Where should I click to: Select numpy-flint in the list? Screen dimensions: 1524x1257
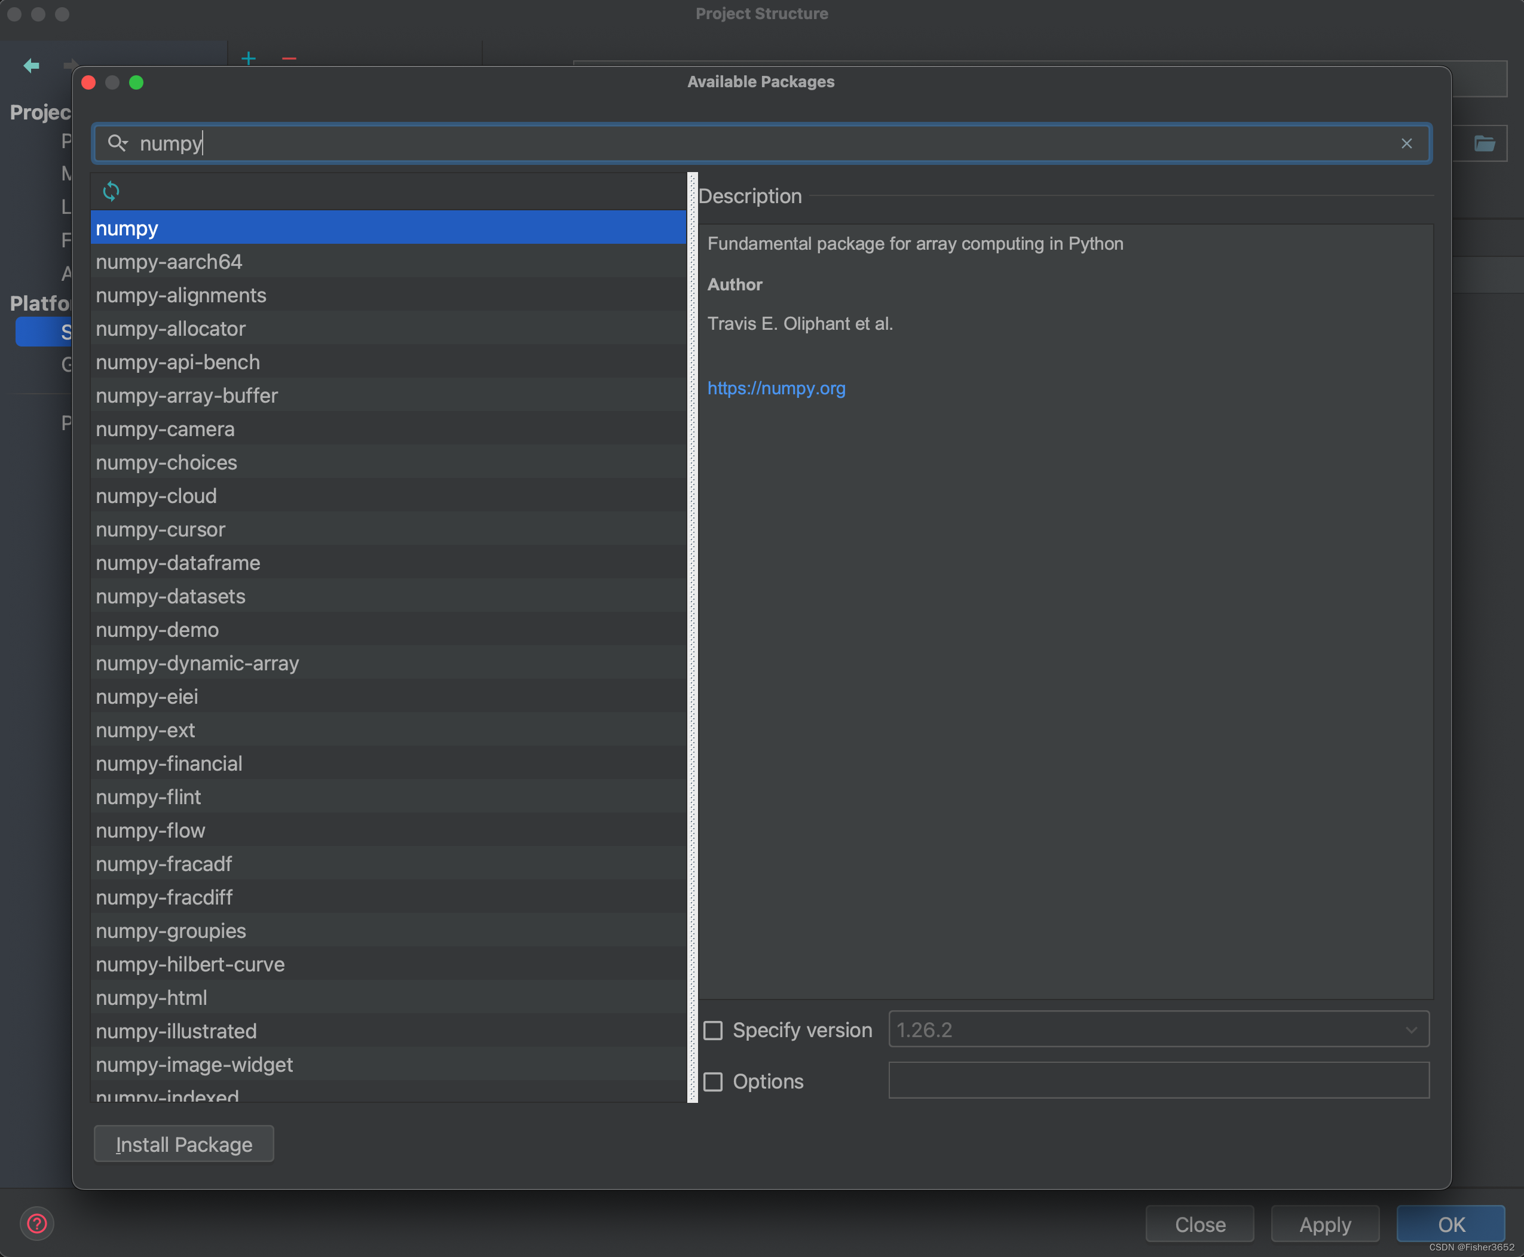(388, 796)
